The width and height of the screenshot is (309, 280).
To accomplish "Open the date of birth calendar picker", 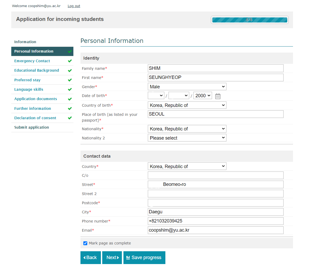I will pos(218,96).
